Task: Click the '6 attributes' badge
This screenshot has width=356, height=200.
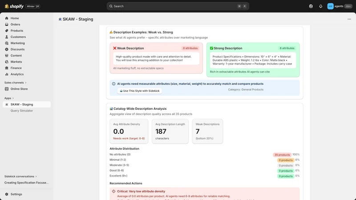Action: 287,48
